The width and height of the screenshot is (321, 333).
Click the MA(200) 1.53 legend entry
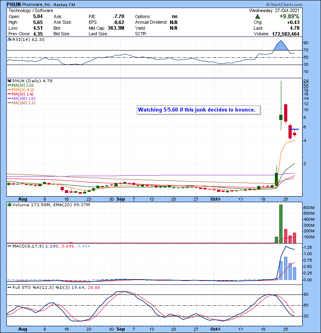pyautogui.click(x=21, y=99)
